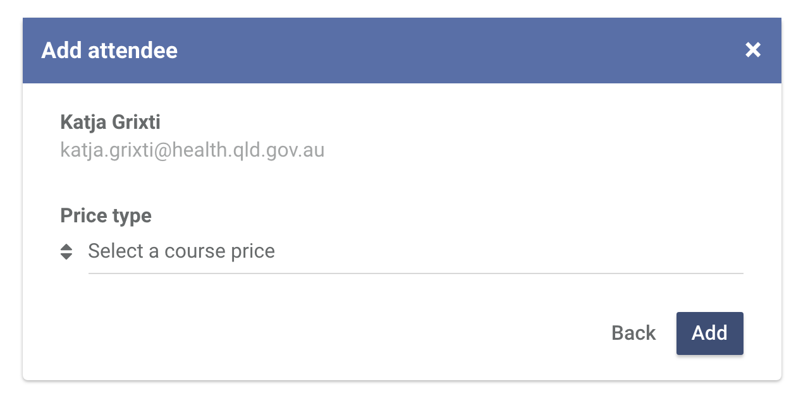Dismiss the dialog via the white cross icon
This screenshot has width=808, height=408.
click(x=752, y=50)
